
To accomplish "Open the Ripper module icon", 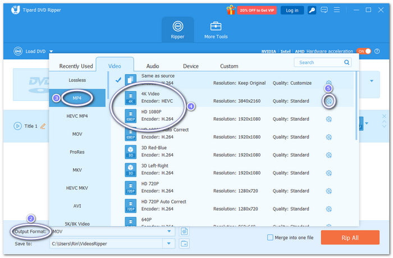I will coord(178,26).
